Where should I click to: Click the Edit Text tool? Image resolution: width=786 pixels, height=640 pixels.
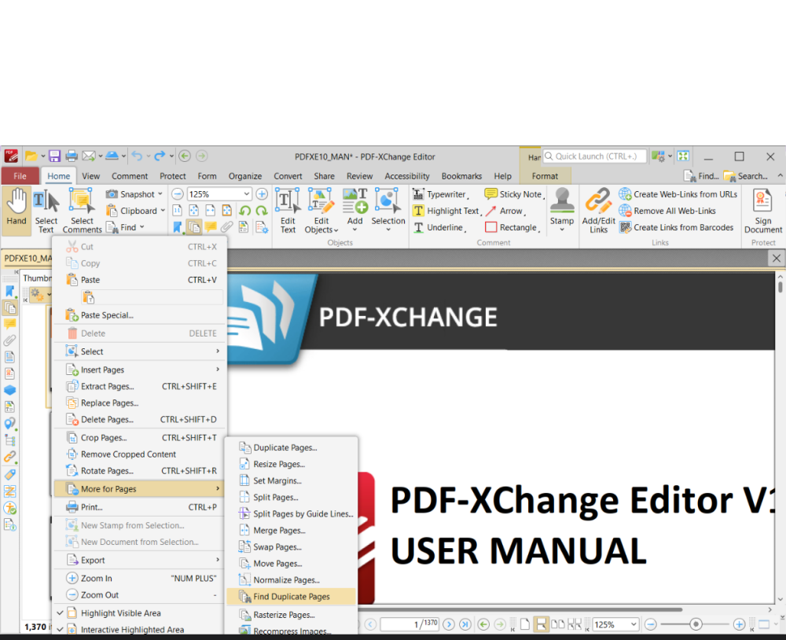click(288, 210)
